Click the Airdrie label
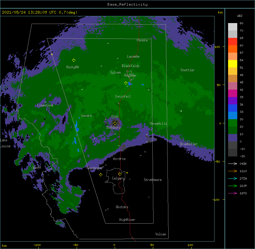255x249 pixels. (x=120, y=159)
